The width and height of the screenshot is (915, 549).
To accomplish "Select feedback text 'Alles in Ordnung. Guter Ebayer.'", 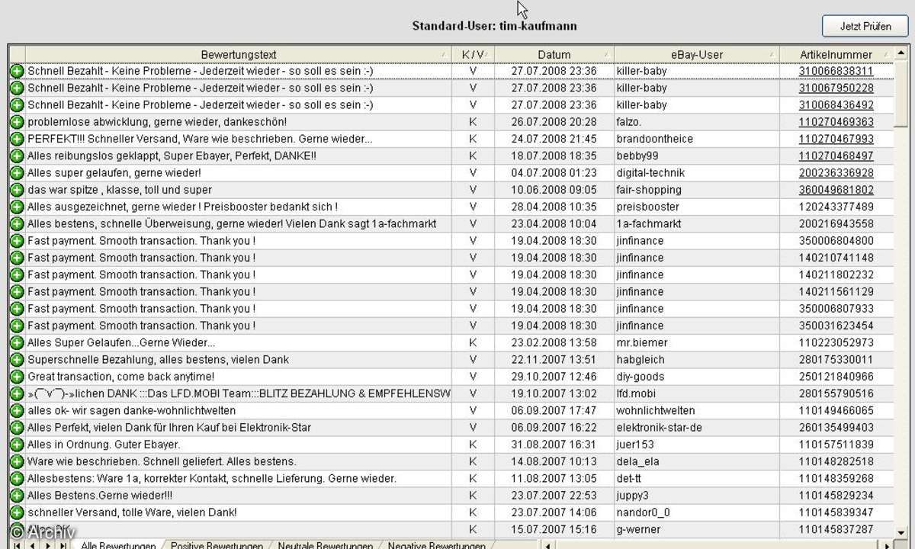I will pyautogui.click(x=104, y=445).
